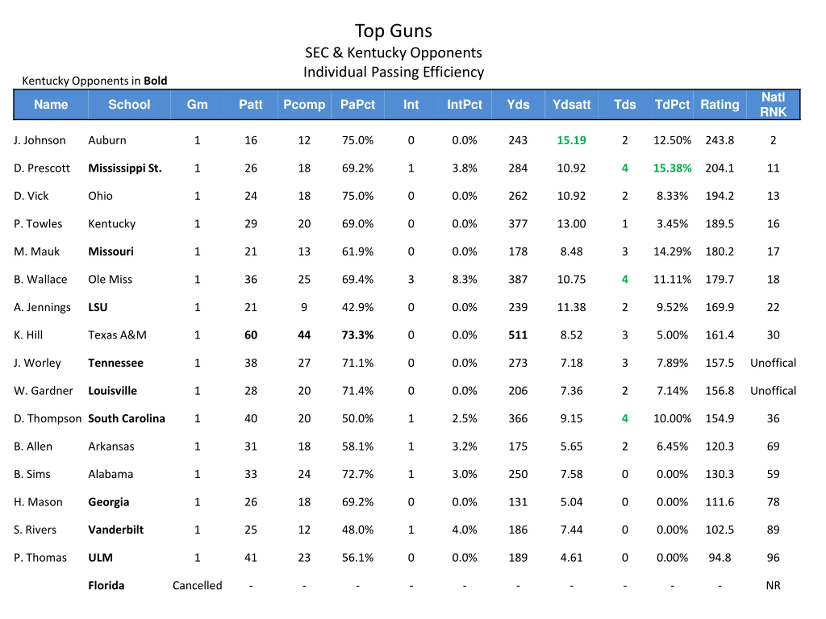Screen dimensions: 826x619
Task: Select the Ydsatt header cell
Action: click(571, 104)
